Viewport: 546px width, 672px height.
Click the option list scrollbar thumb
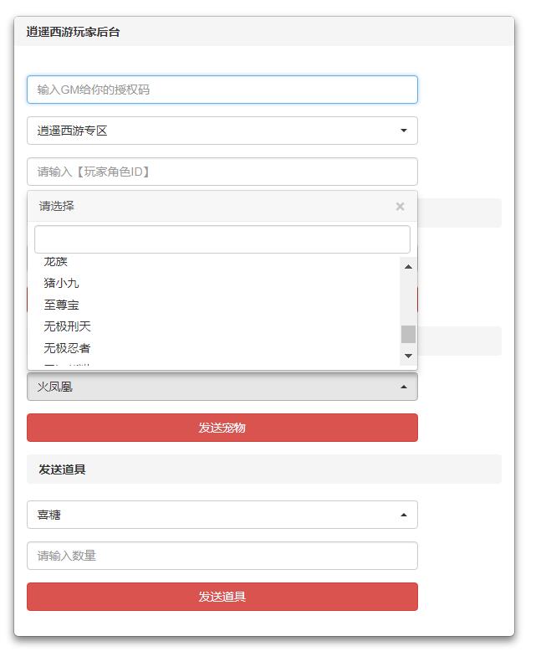click(x=408, y=334)
